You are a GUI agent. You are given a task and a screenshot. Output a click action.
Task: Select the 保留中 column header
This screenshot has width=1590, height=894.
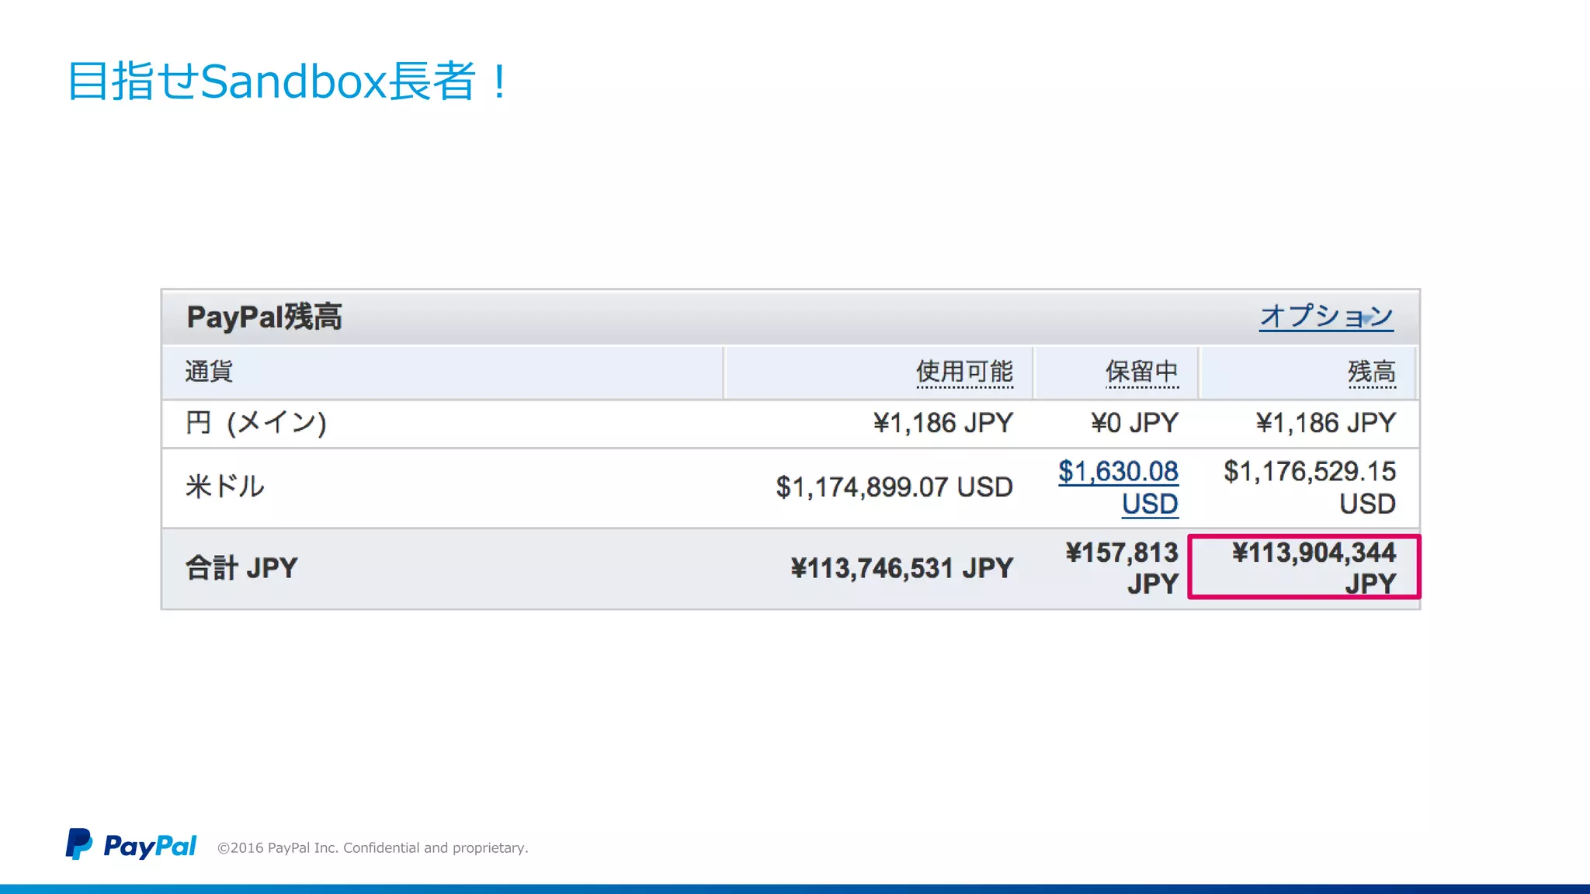point(1142,372)
